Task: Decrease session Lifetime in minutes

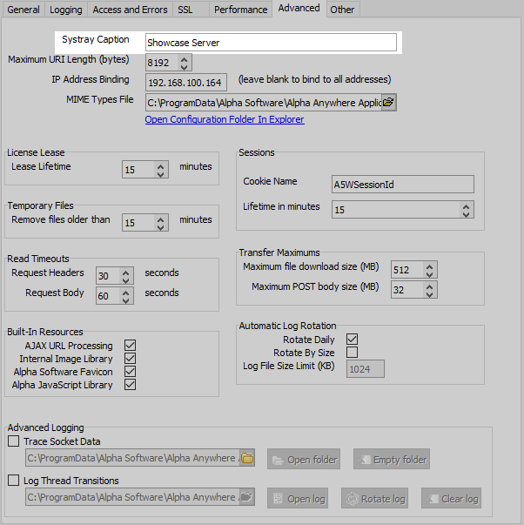Action: (x=466, y=213)
